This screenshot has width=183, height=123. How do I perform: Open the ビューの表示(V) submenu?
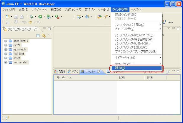point(124,29)
